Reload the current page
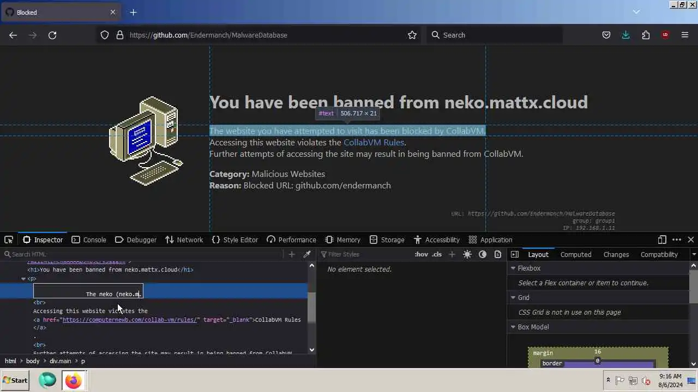Viewport: 698px width, 392px height. coord(52,35)
